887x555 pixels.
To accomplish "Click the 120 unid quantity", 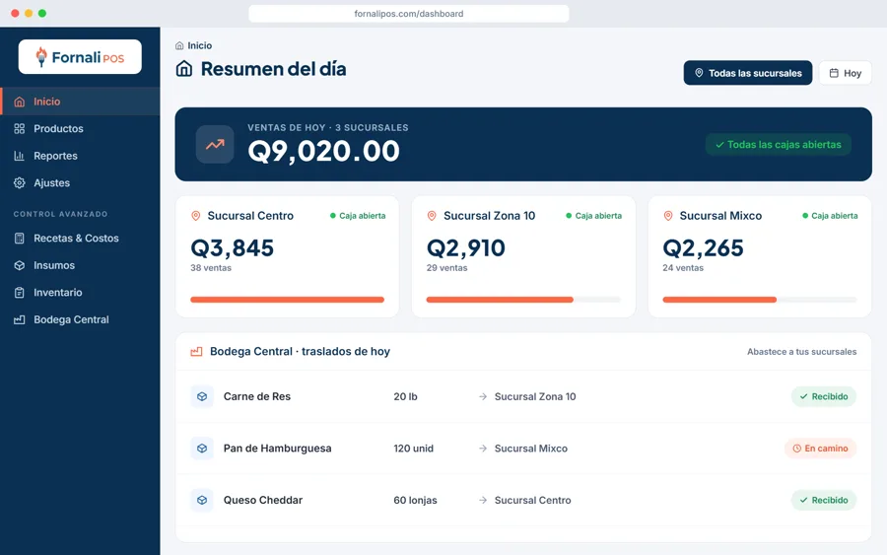I will coord(414,449).
